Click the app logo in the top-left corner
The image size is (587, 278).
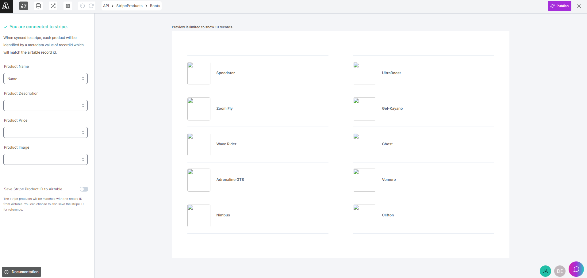[6, 6]
